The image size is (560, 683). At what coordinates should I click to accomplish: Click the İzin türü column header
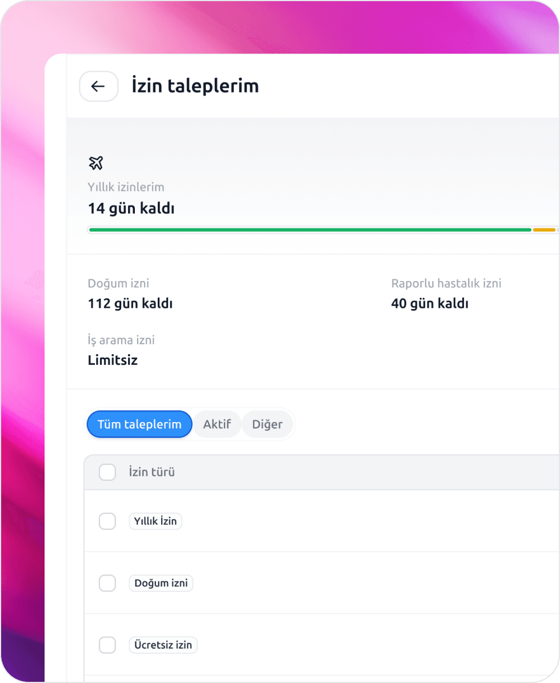point(152,472)
